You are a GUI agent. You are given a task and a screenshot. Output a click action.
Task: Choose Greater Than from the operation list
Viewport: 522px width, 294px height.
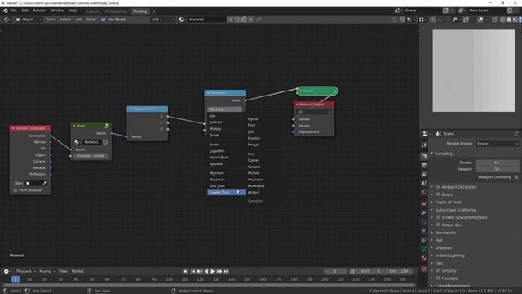point(226,193)
